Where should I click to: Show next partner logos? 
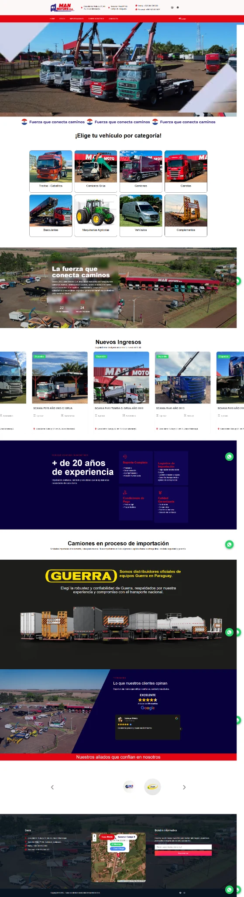pyautogui.click(x=184, y=787)
